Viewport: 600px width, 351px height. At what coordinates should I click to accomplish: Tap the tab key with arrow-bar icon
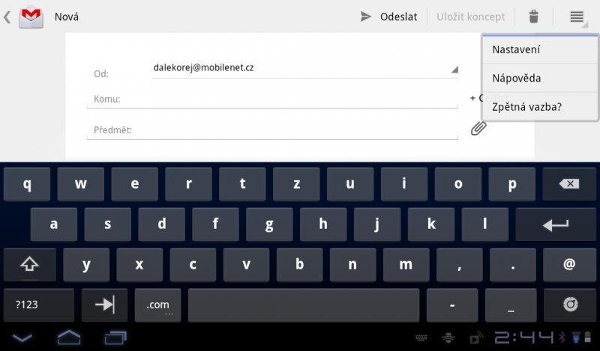104,305
